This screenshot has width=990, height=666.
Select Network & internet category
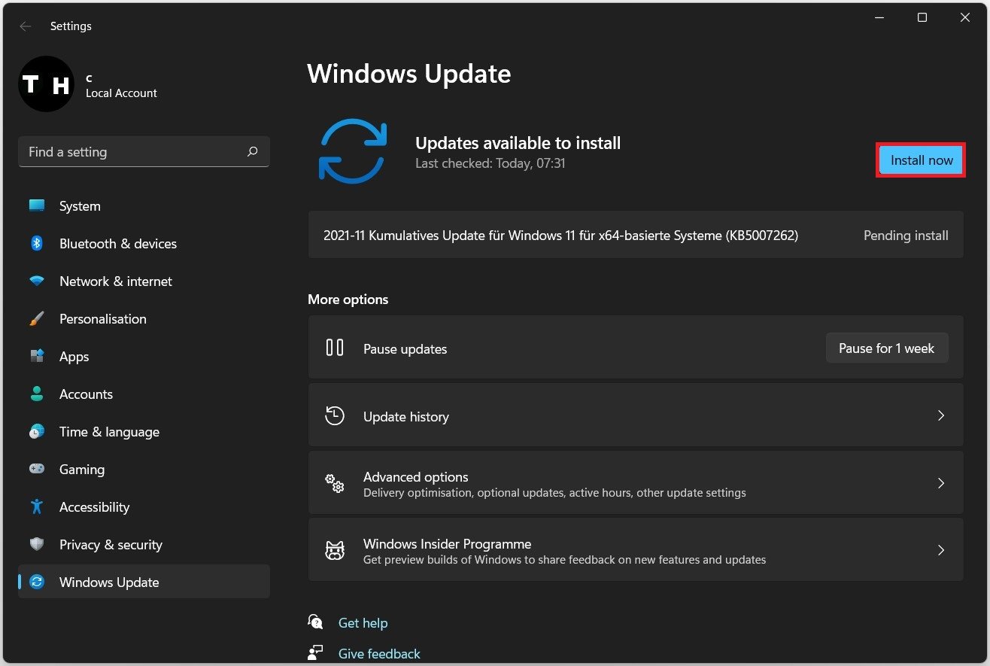[x=144, y=281]
